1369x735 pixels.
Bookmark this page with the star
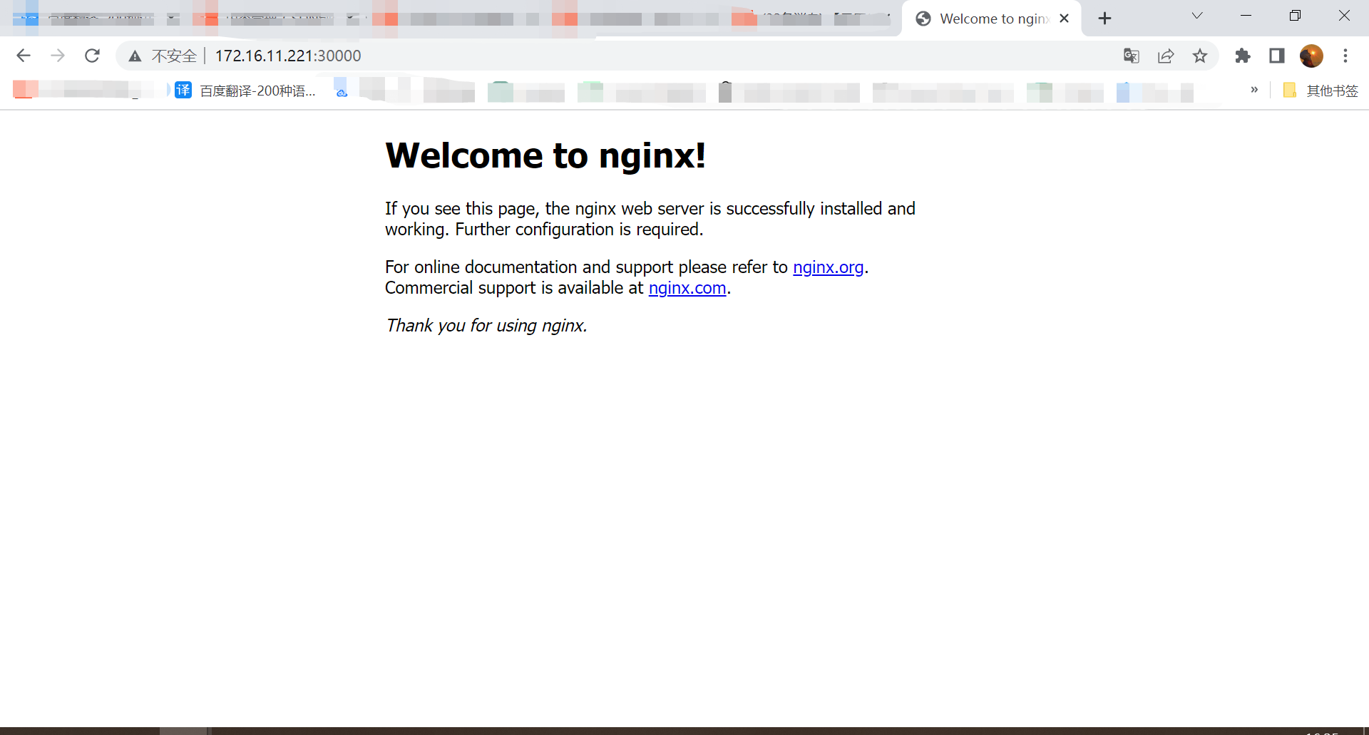coord(1200,56)
